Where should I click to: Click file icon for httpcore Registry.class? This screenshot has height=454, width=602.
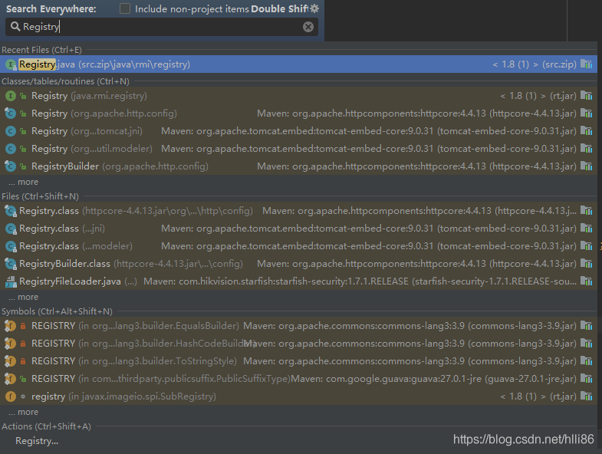click(x=11, y=211)
